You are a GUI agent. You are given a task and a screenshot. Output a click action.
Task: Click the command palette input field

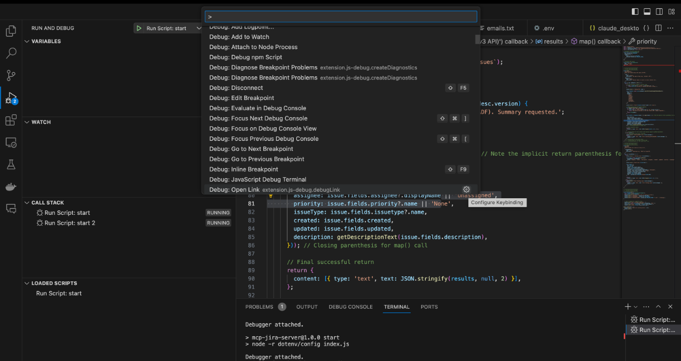pos(340,17)
